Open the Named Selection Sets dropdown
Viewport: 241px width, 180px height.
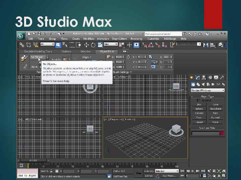pyautogui.click(x=188, y=44)
